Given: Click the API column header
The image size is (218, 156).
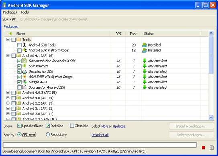Looking at the screenshot, I should pyautogui.click(x=118, y=34).
